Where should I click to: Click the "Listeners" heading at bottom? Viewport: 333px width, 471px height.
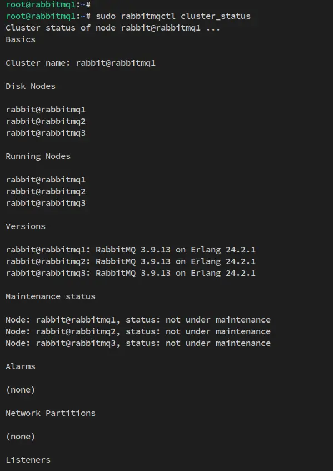(x=28, y=460)
